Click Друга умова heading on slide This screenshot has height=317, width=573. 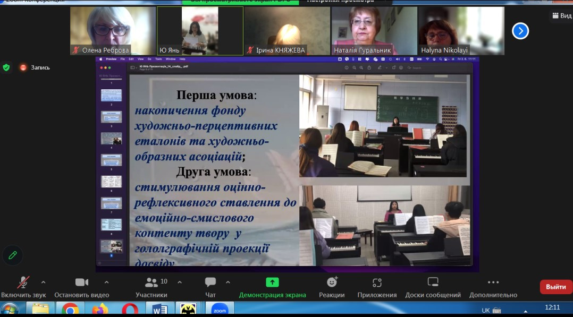tap(214, 172)
